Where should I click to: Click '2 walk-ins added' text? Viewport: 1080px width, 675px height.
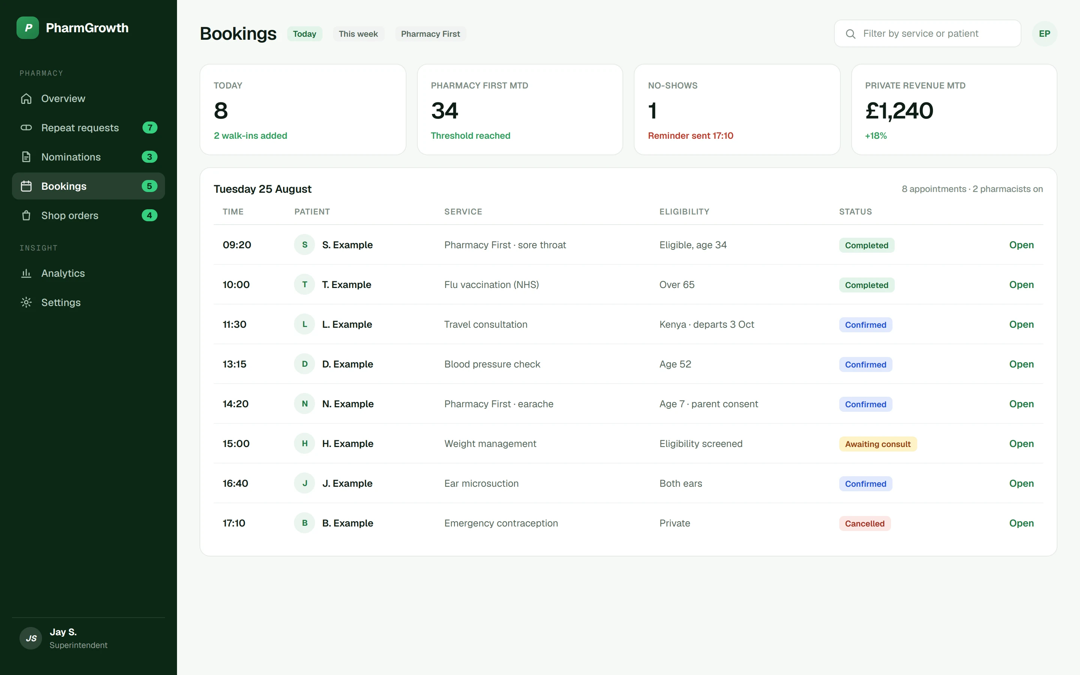click(250, 136)
